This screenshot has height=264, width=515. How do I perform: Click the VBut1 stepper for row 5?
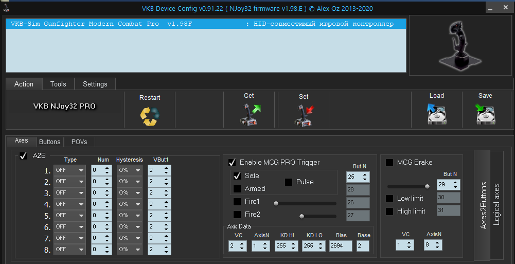point(159,216)
